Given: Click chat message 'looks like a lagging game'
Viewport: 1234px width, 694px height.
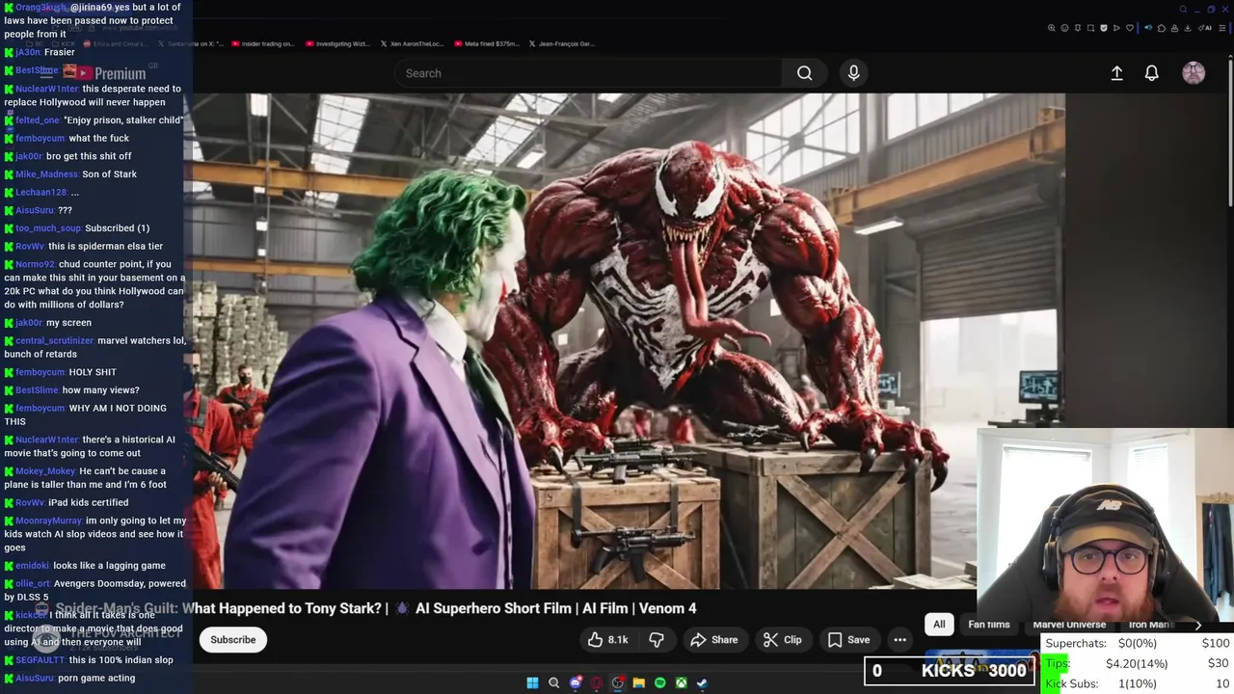Looking at the screenshot, I should click(109, 566).
